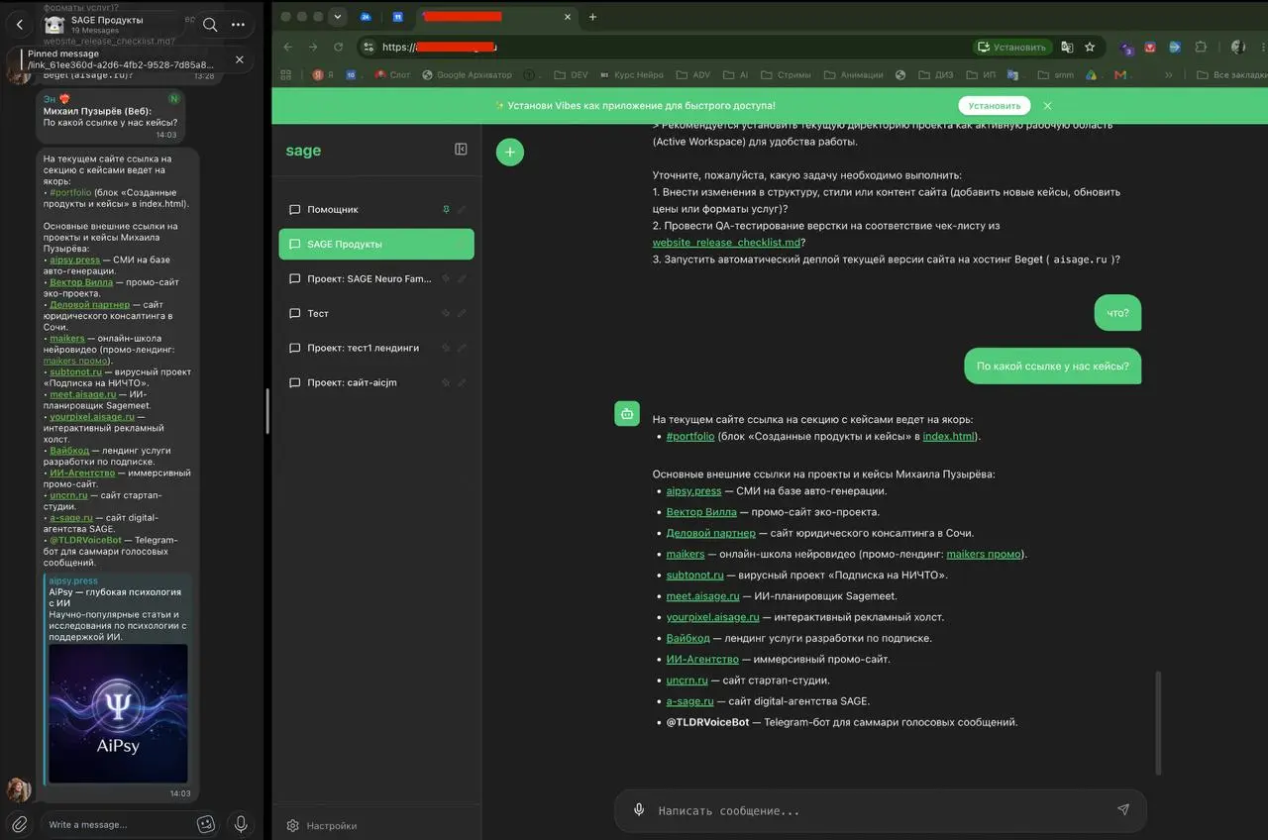Open the Тест chat
Image resolution: width=1268 pixels, height=840 pixels.
point(376,313)
